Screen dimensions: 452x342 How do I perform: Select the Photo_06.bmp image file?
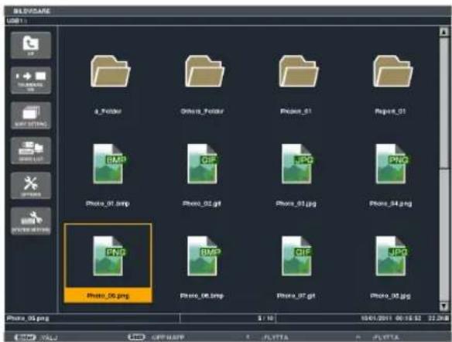click(x=204, y=256)
